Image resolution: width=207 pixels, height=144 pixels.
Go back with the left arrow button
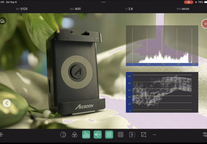click(7, 103)
